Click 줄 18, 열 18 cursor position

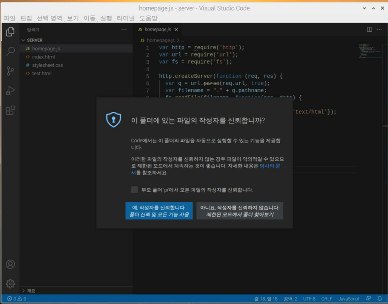(x=266, y=299)
